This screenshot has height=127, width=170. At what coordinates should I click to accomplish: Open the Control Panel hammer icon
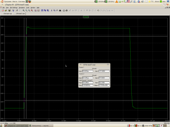pos(13,10)
